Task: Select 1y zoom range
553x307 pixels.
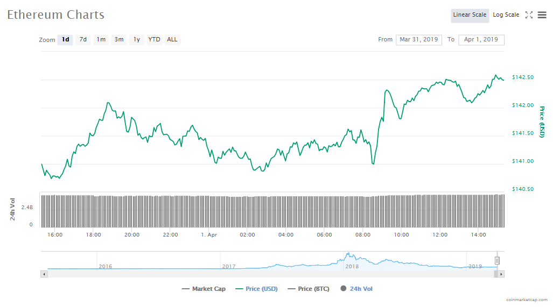Action: 137,39
